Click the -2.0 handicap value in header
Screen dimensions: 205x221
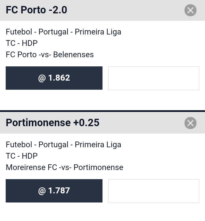(58, 10)
